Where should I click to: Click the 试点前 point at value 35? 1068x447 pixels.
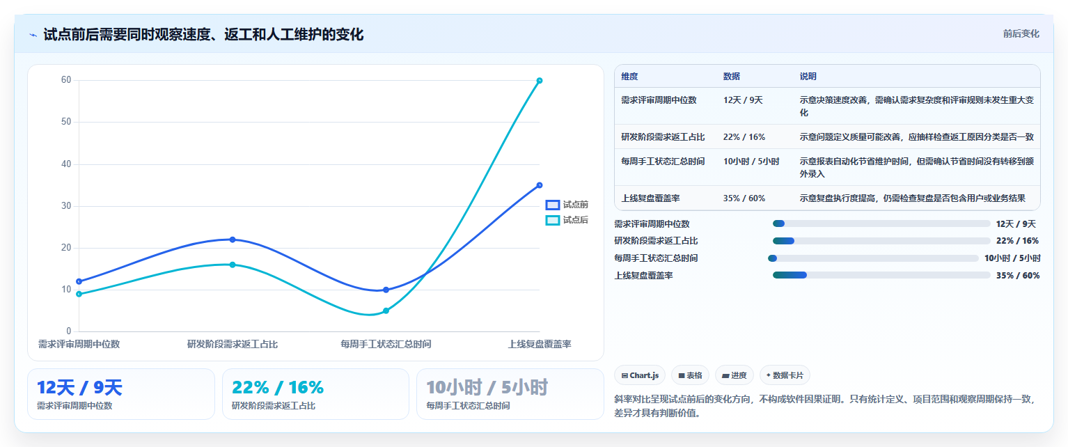pyautogui.click(x=540, y=185)
